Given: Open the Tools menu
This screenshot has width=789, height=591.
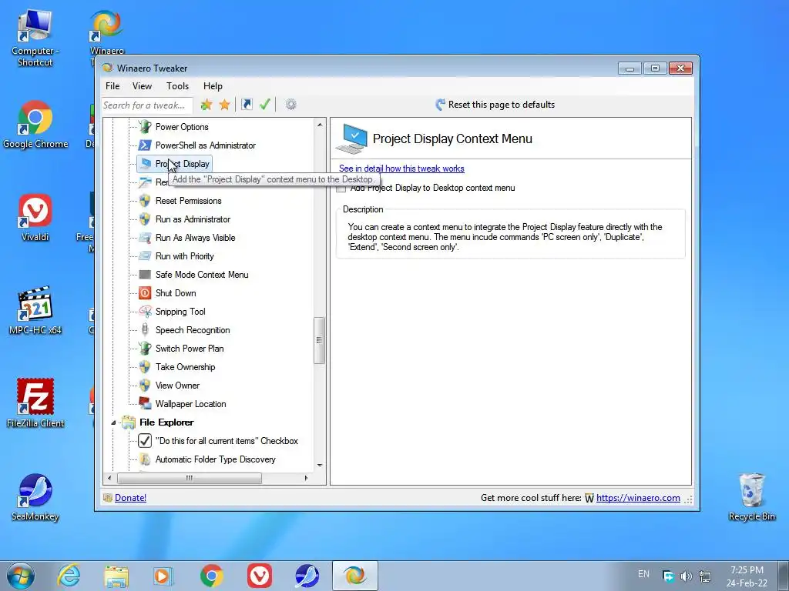Looking at the screenshot, I should [x=178, y=86].
